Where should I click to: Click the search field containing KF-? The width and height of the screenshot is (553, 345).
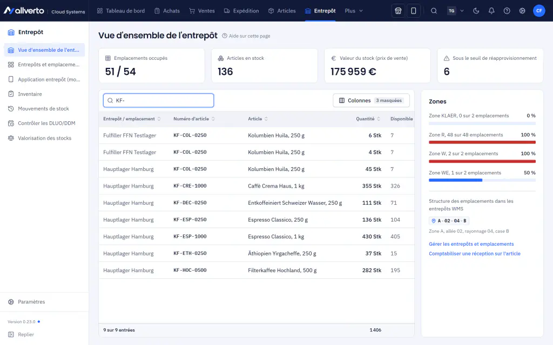coord(158,100)
